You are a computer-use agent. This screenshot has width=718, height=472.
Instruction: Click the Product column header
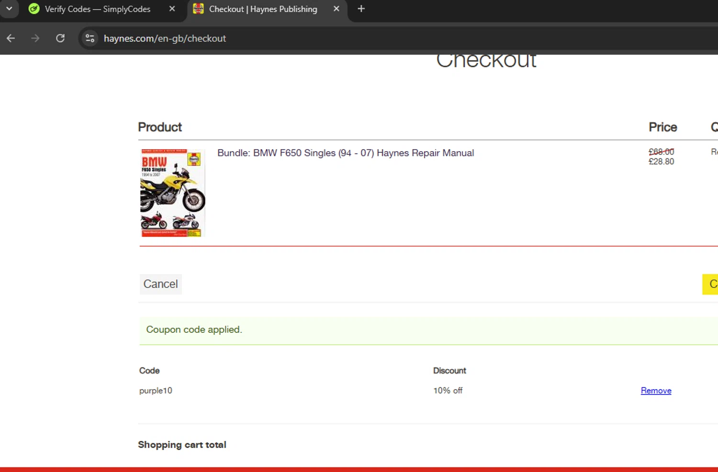(x=160, y=127)
